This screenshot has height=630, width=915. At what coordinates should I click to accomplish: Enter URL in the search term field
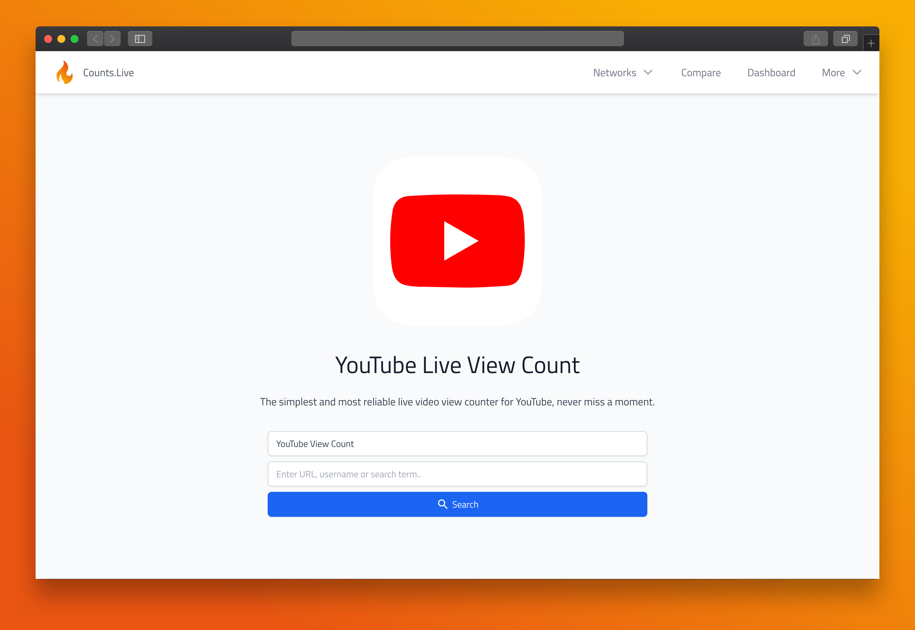point(457,474)
